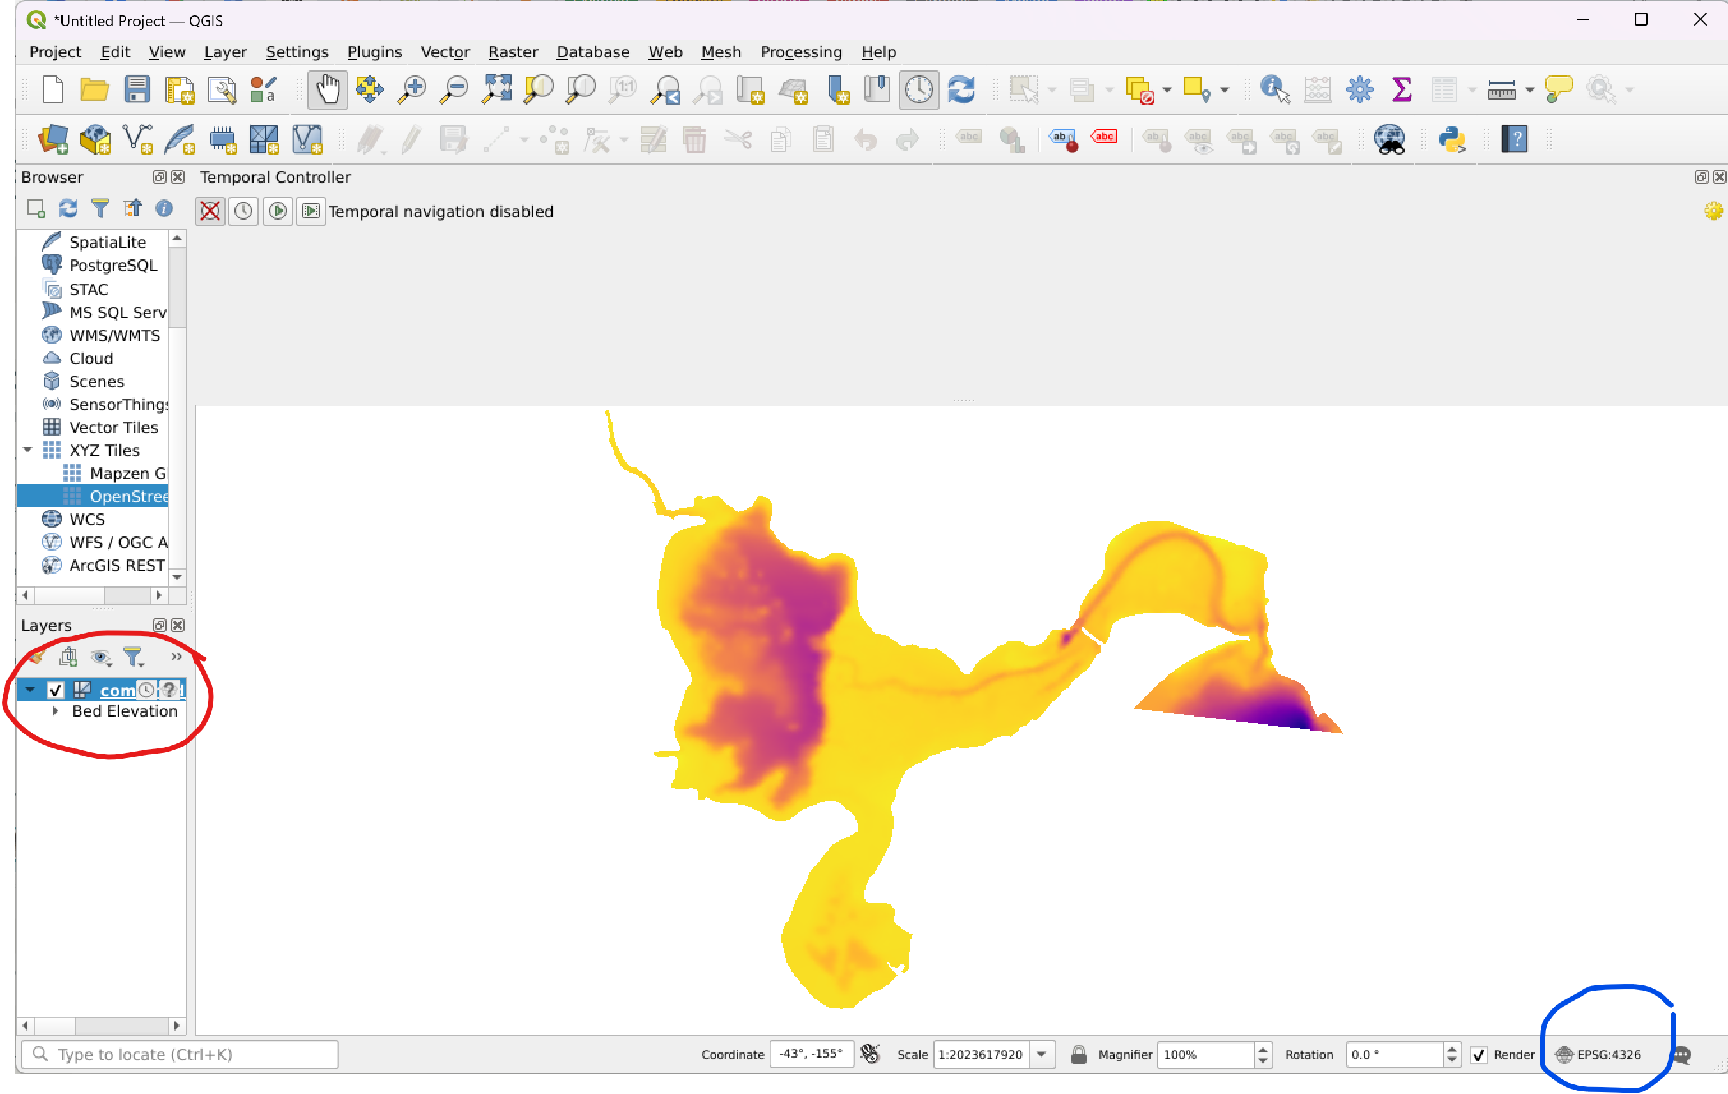1728x1094 pixels.
Task: Expand the Bed Elevation legend item
Action: click(55, 711)
